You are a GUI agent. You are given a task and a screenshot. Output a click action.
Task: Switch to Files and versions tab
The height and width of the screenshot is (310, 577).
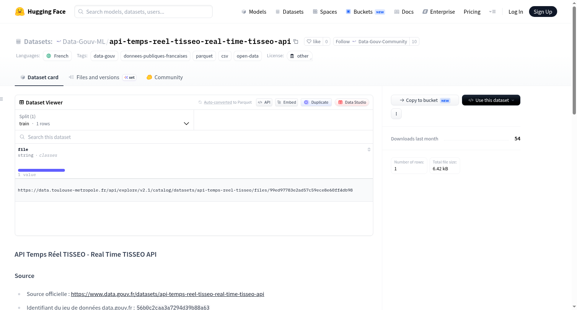pos(102,77)
